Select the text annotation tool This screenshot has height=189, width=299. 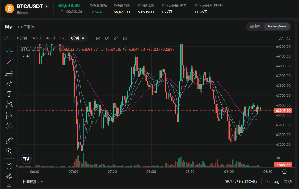pos(9,94)
